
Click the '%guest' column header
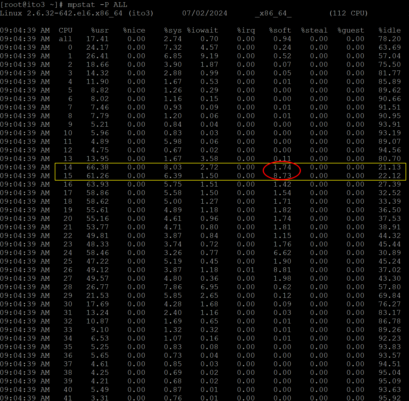point(351,30)
